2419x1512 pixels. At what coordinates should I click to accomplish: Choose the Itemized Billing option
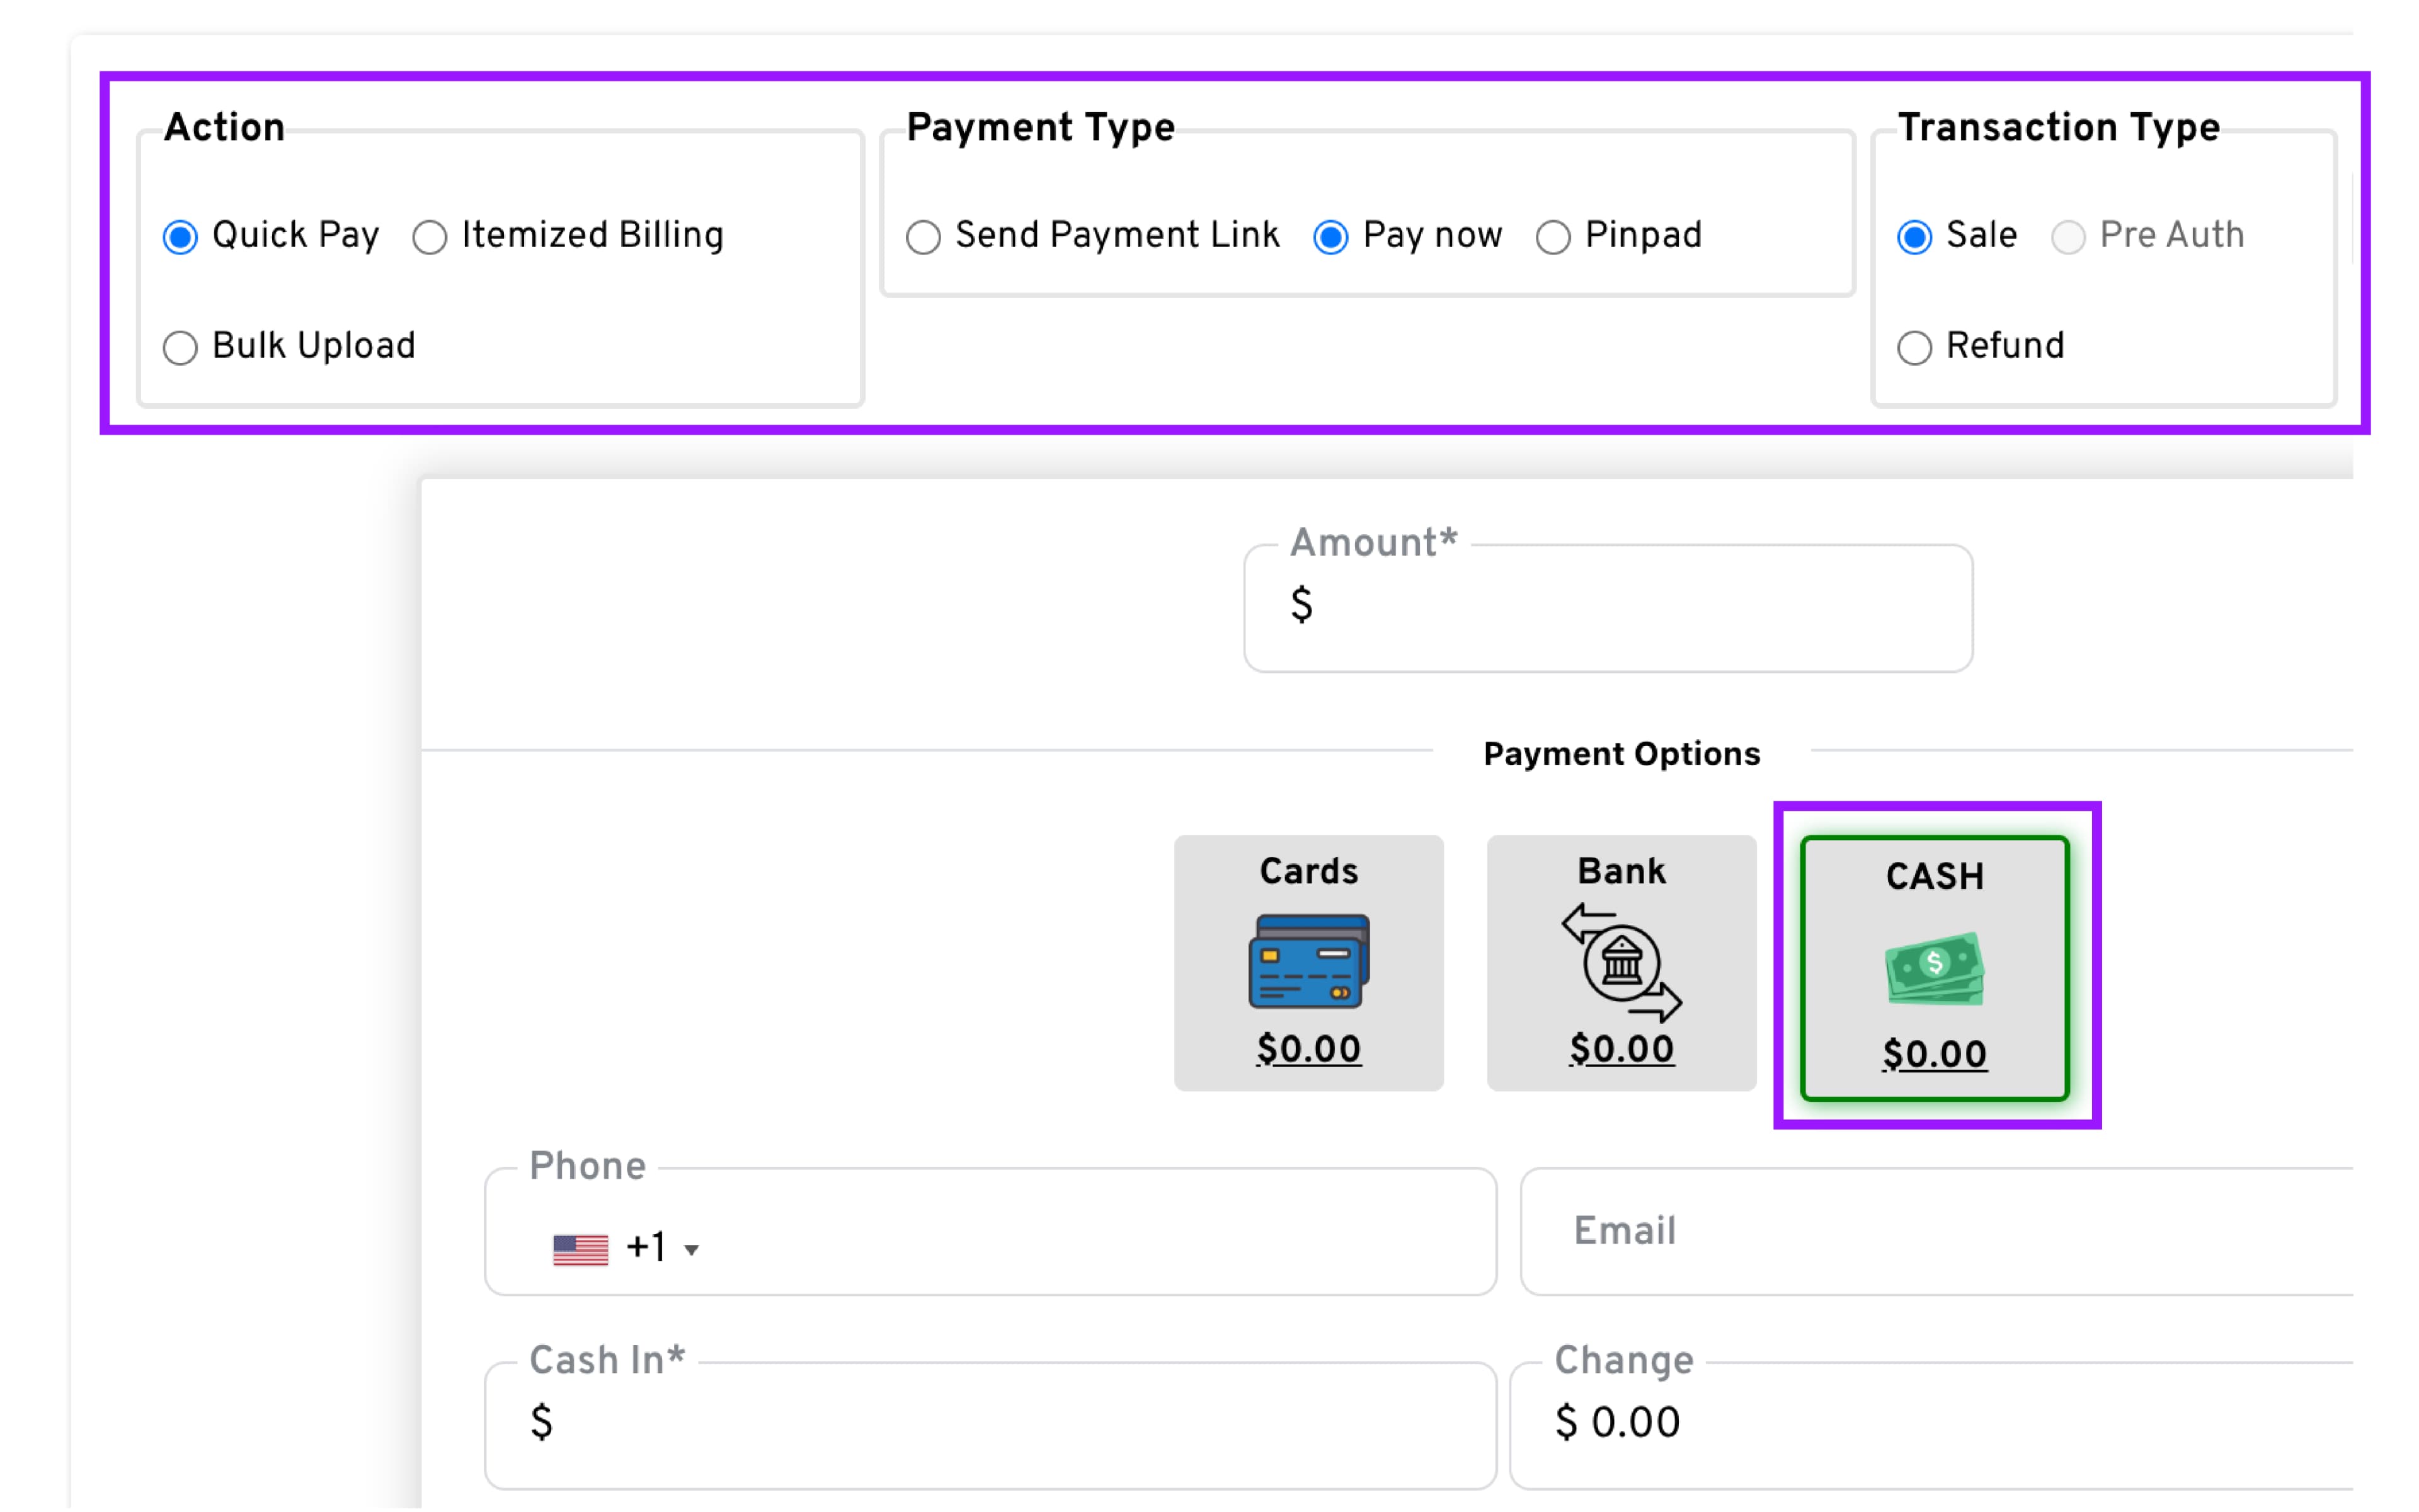point(430,237)
